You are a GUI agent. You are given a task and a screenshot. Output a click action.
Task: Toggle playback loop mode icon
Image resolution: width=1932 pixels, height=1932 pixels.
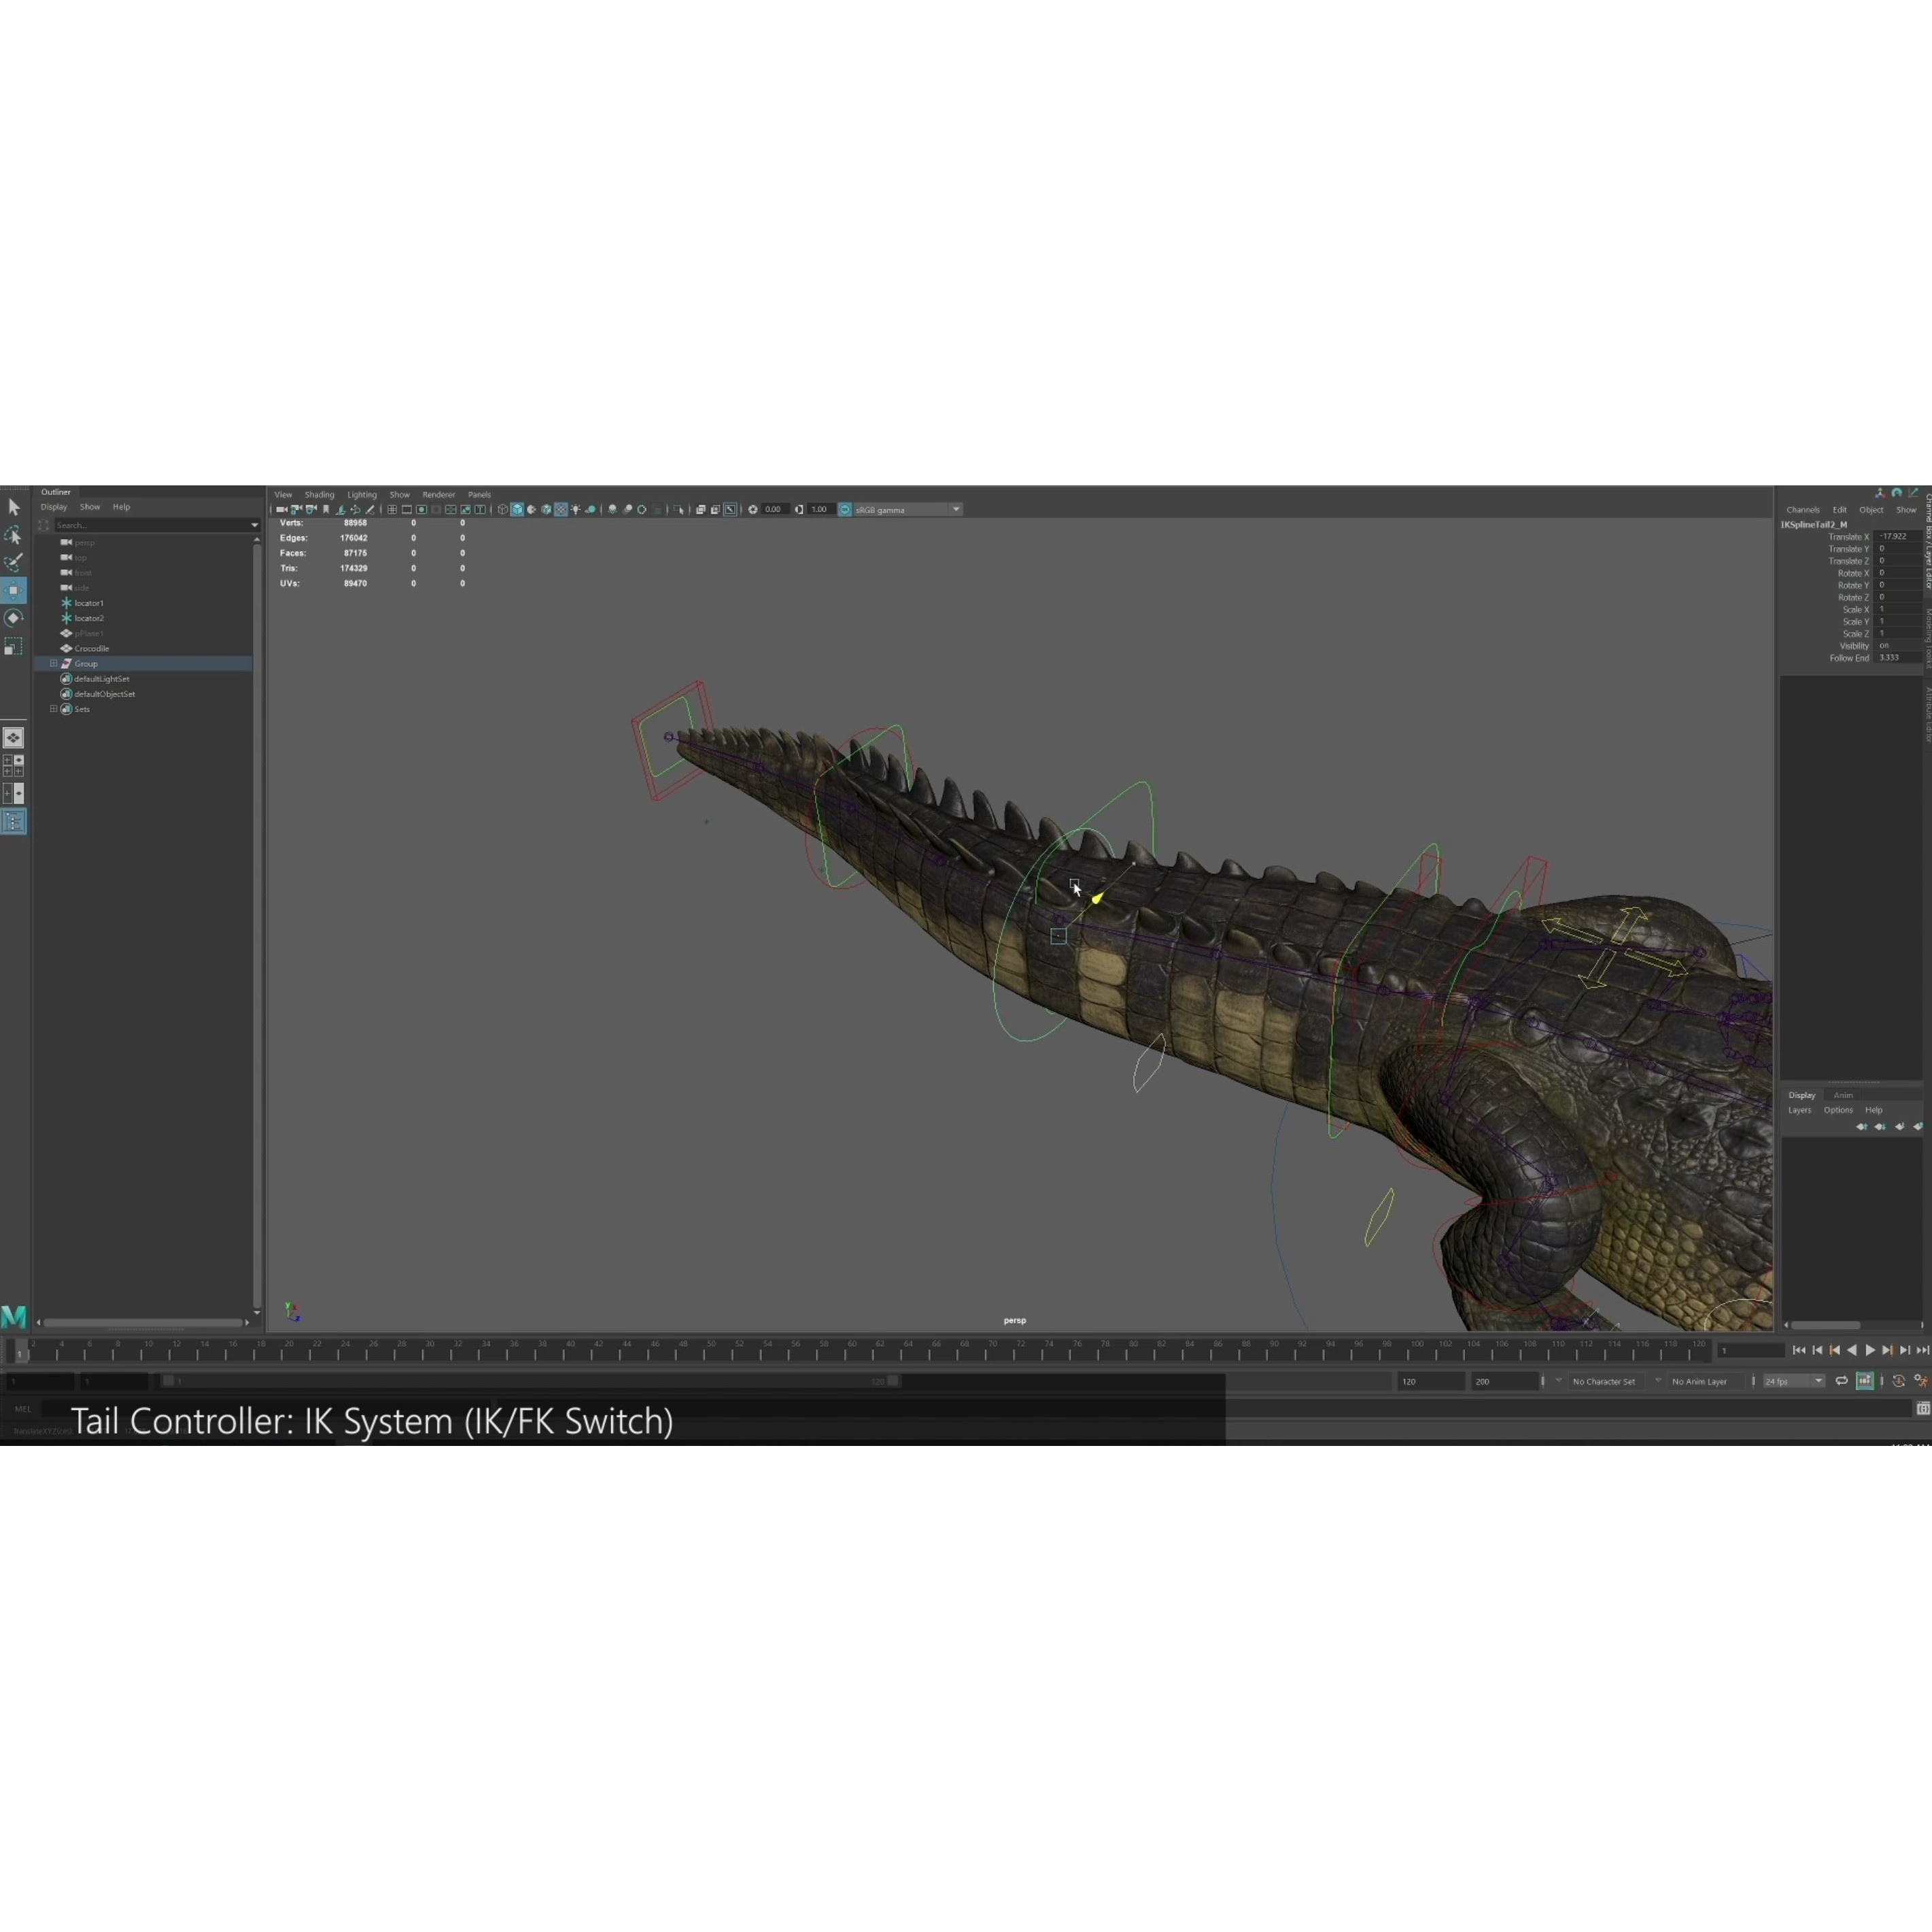point(1842,1381)
